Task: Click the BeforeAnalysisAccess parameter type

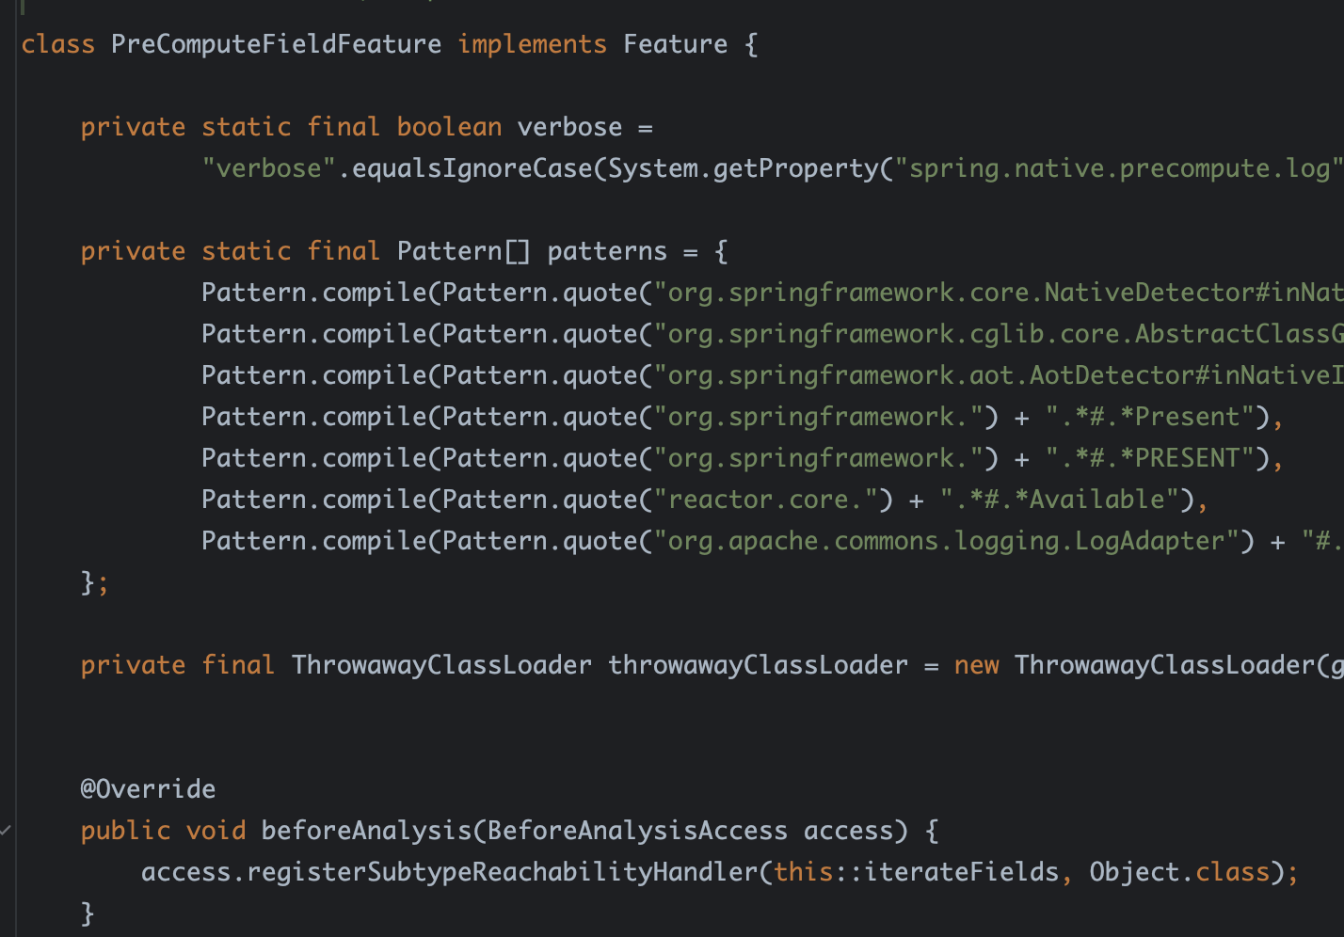Action: [637, 831]
